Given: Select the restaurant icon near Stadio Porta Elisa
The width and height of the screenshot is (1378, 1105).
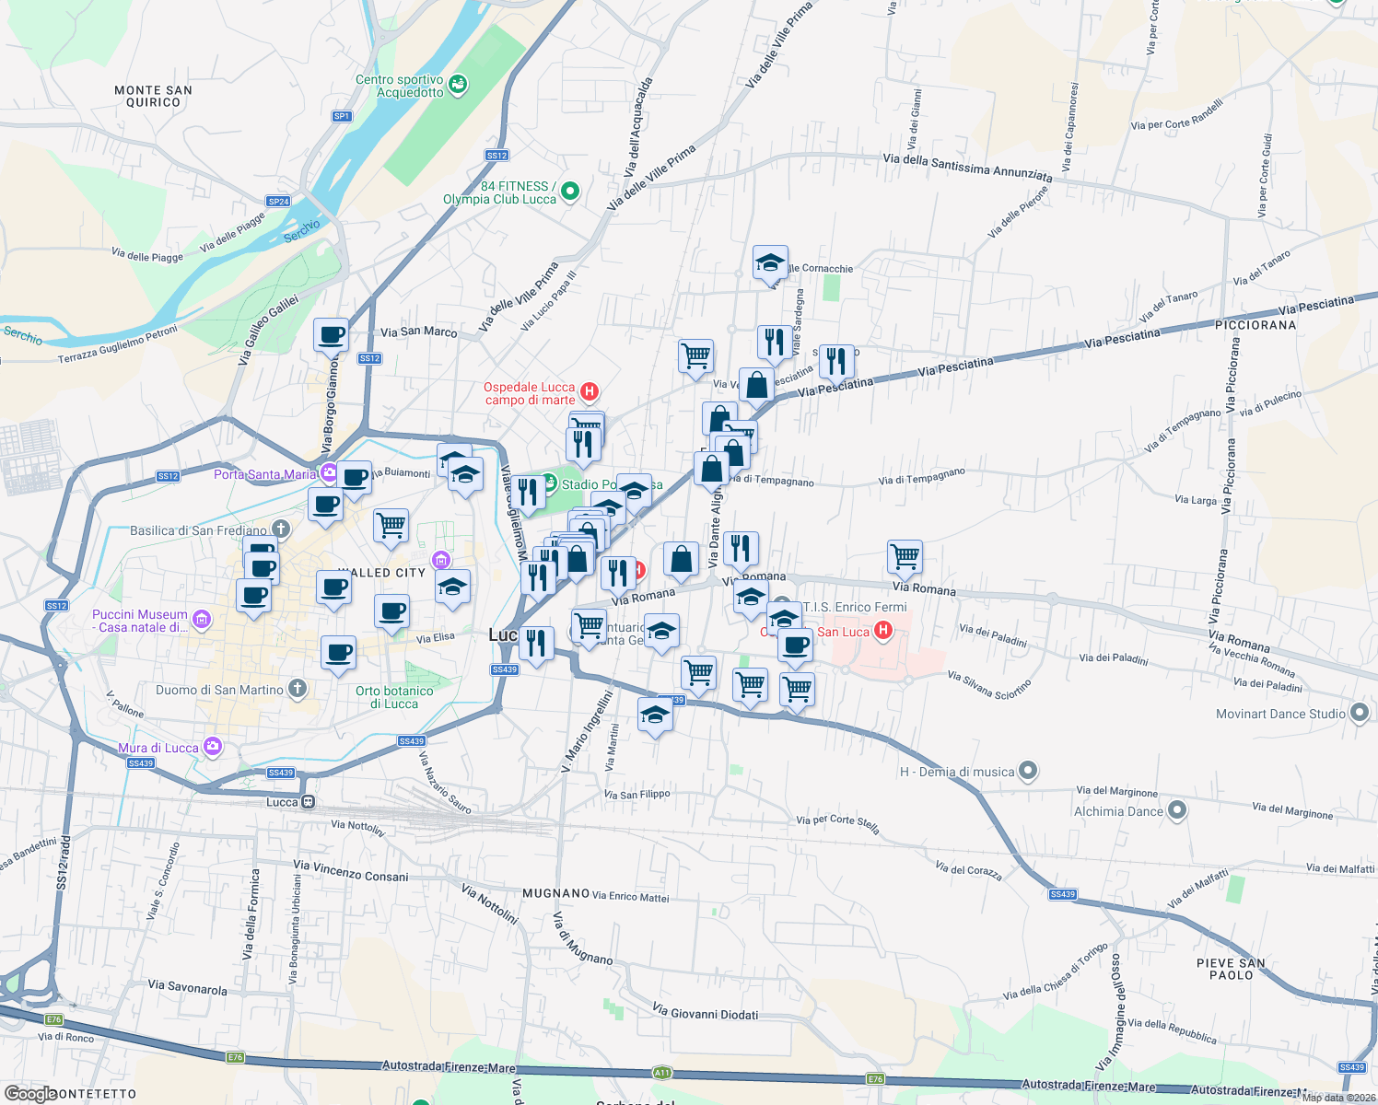Looking at the screenshot, I should pos(531,492).
